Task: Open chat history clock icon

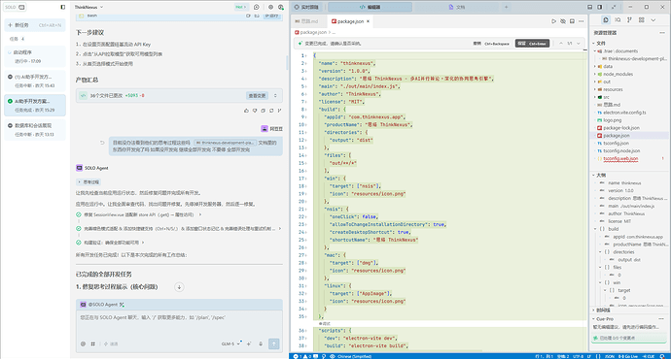Action: pos(257,7)
